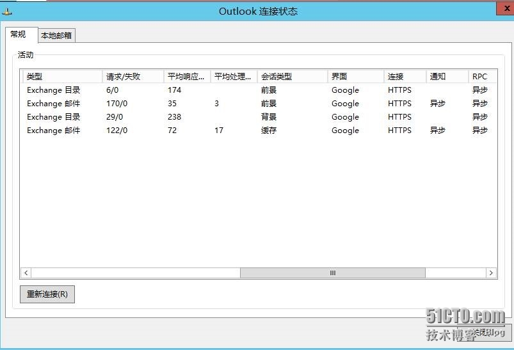Sort by the 类型 column header

[62, 76]
